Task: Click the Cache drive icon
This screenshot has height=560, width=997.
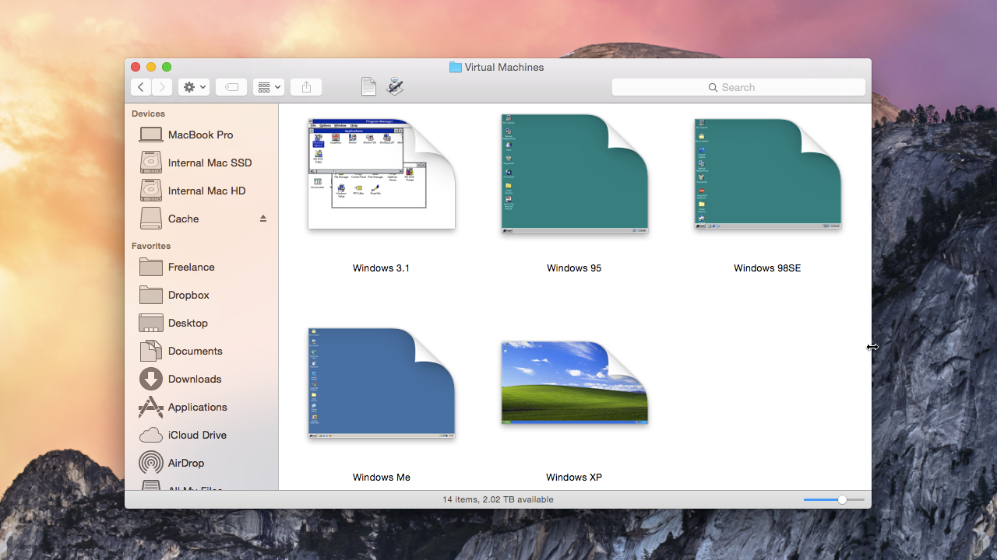Action: coord(151,219)
